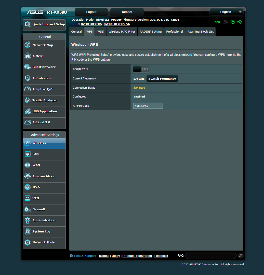Select the Wireless signal icon

(x=27, y=143)
